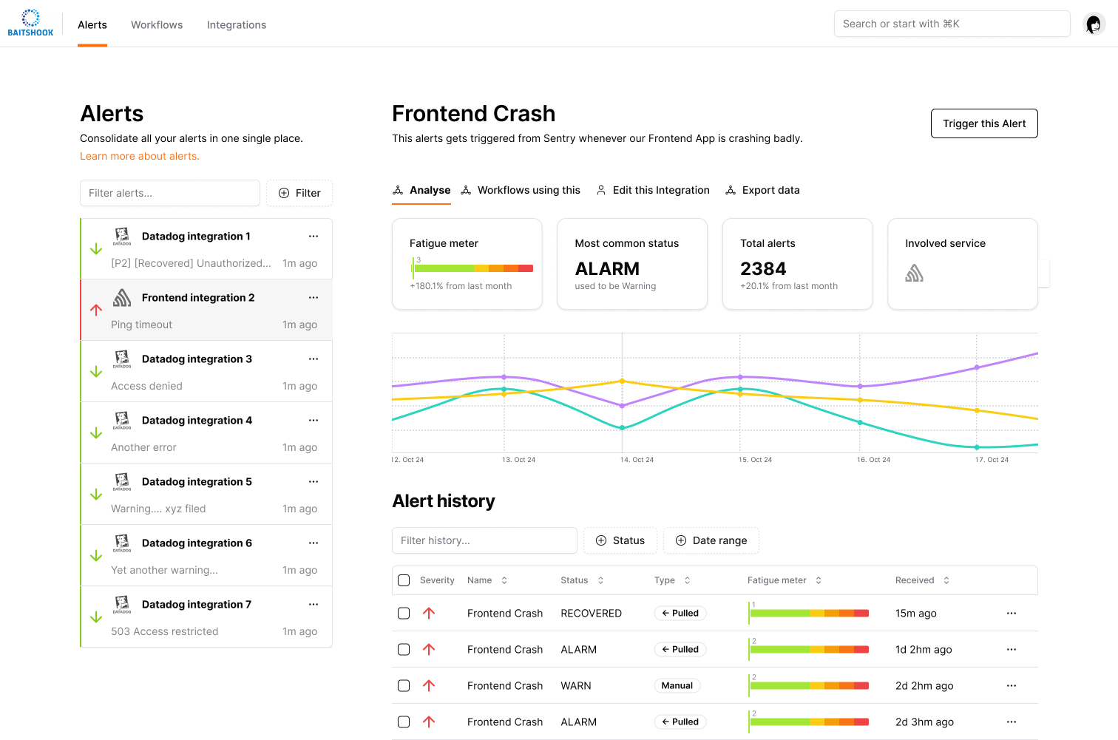Sort the history table by Status
The width and height of the screenshot is (1118, 740).
click(599, 580)
